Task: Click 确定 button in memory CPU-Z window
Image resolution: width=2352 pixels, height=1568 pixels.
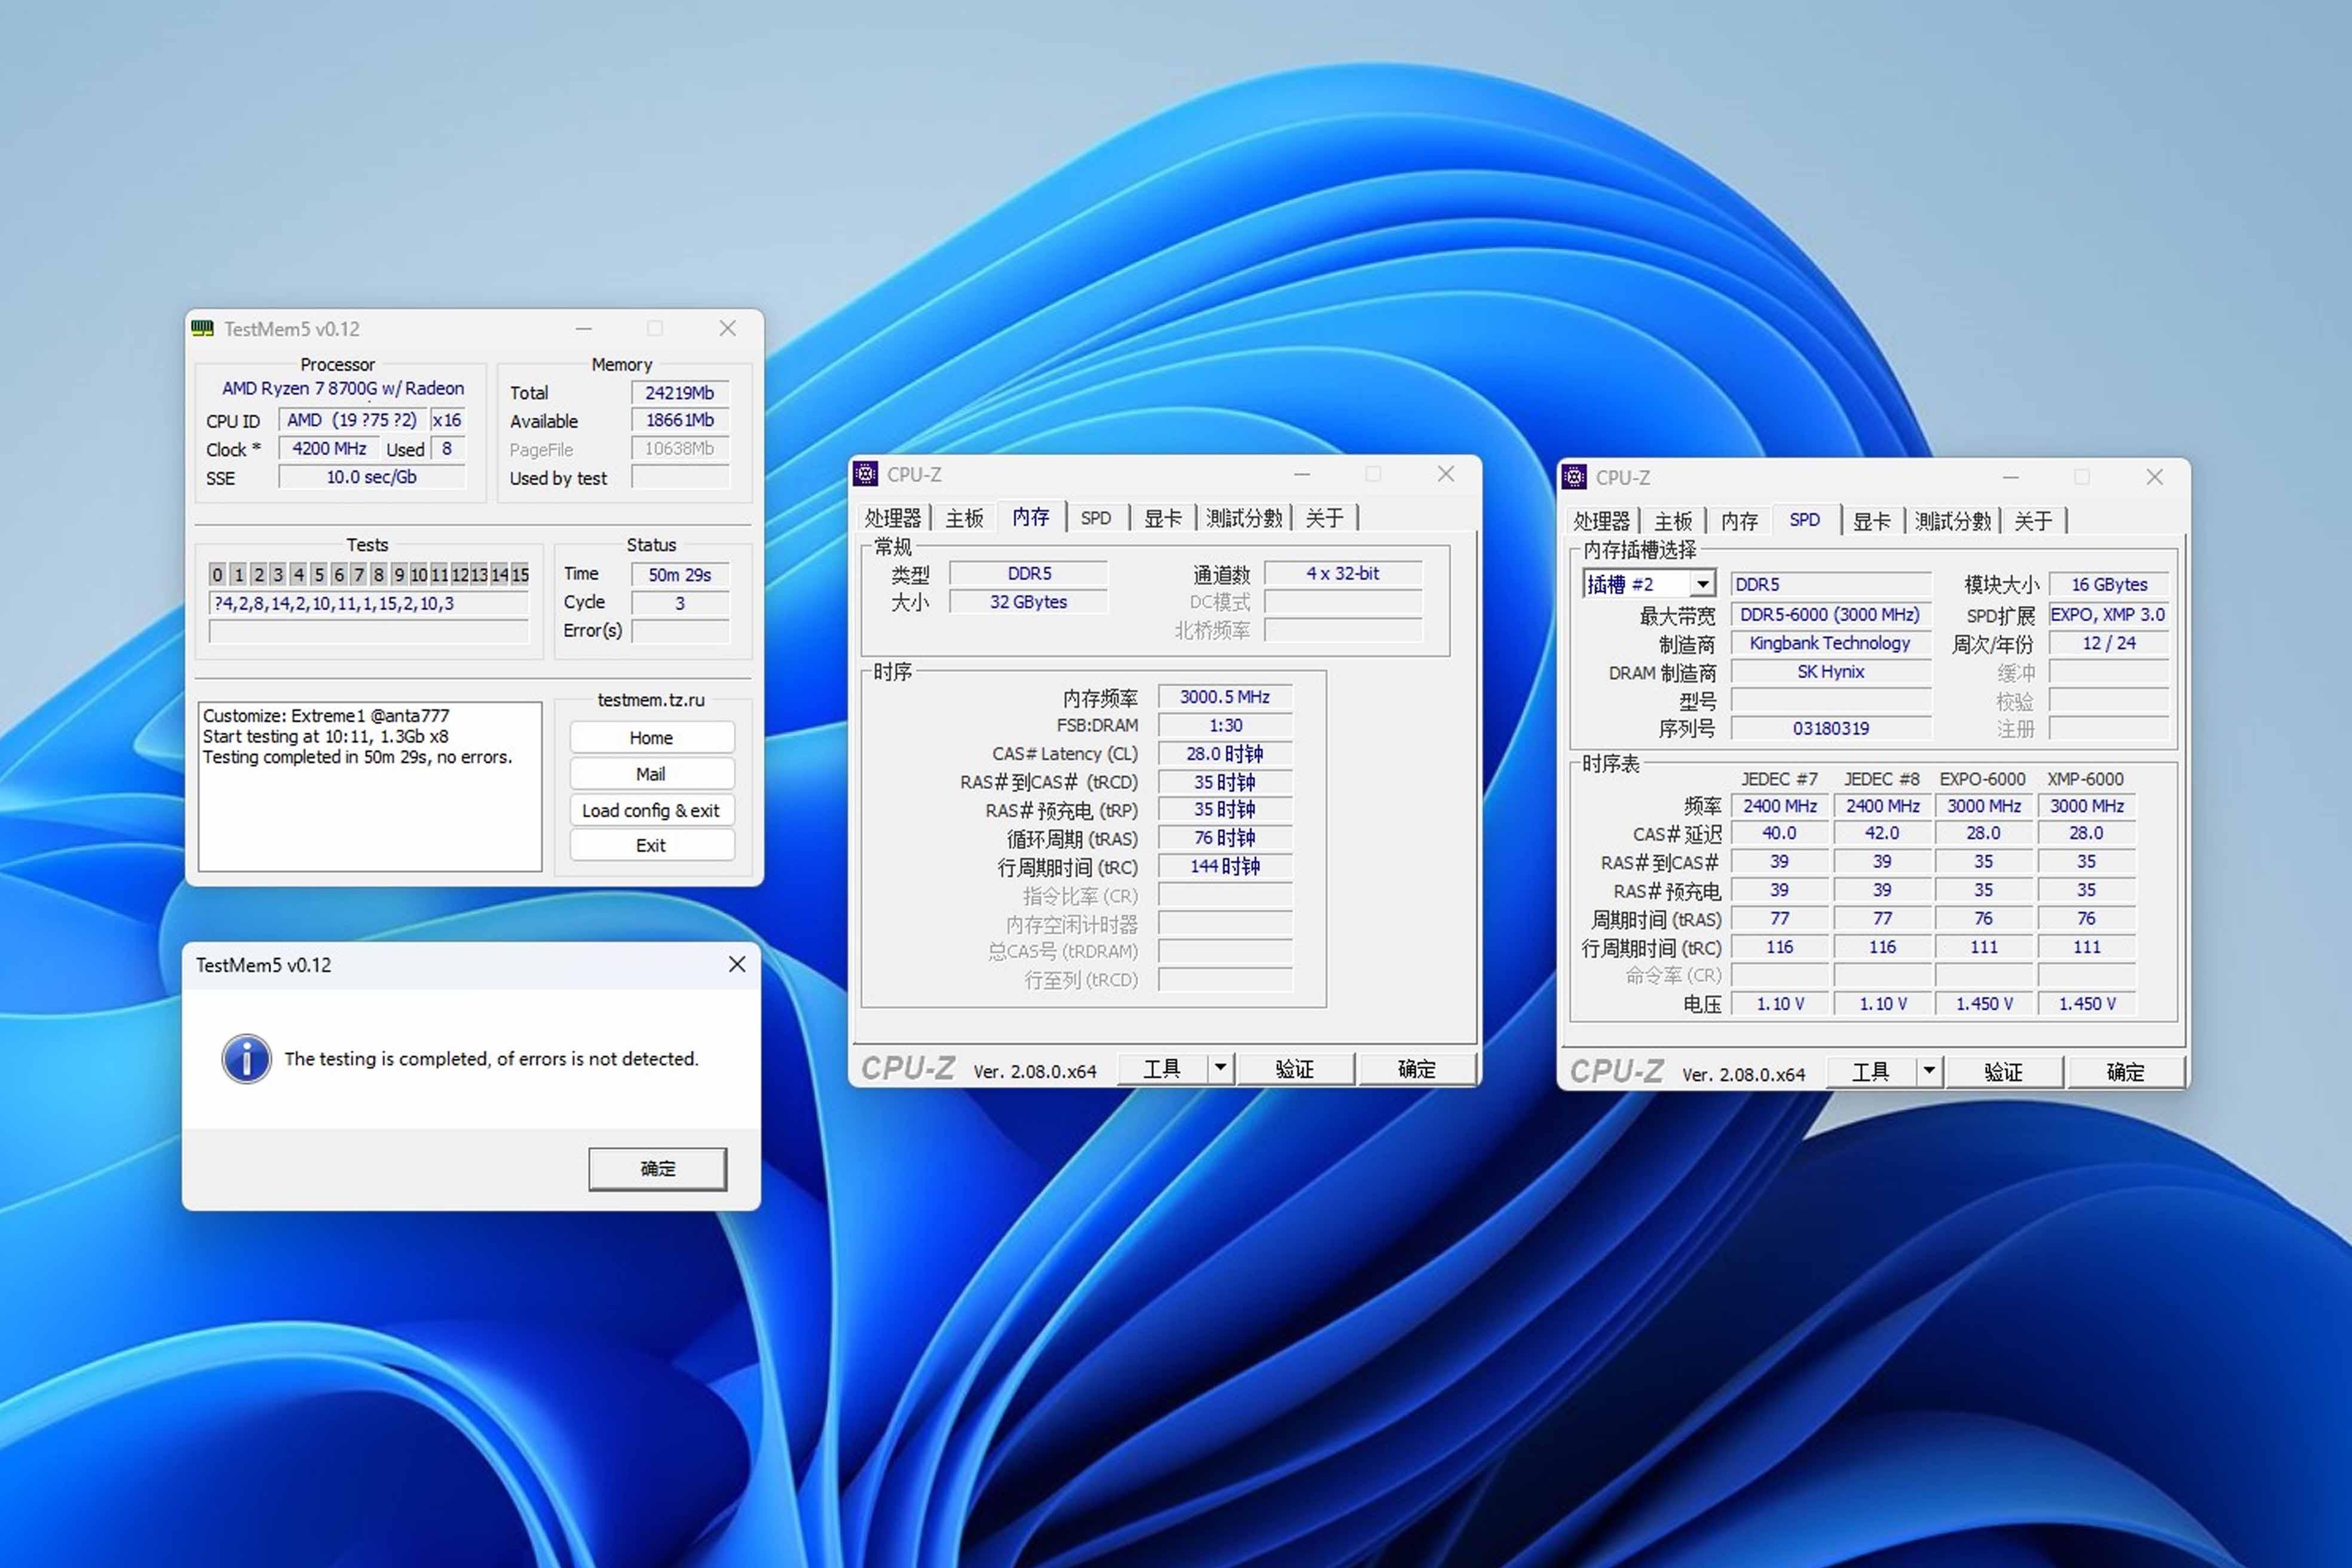Action: pos(1416,1068)
